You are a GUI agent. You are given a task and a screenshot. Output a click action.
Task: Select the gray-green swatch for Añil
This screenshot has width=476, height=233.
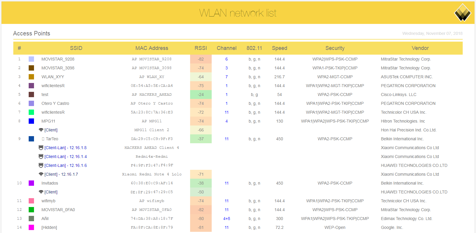(x=31, y=219)
